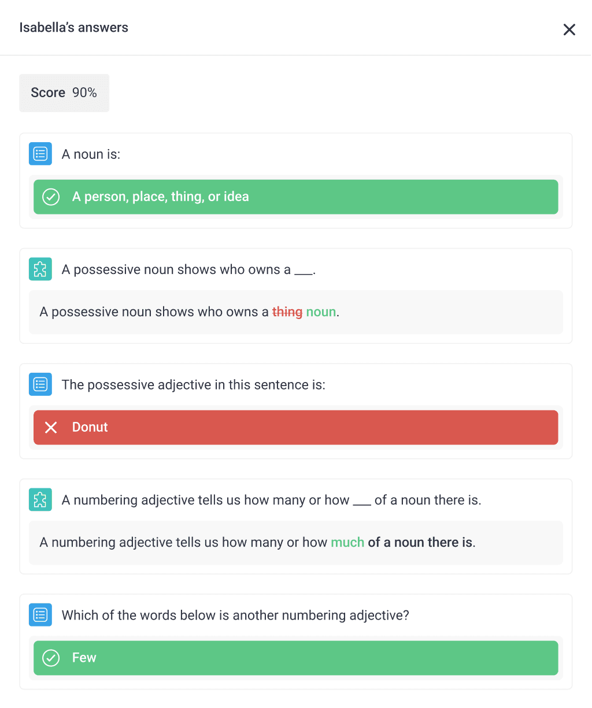Click the corrected green word 'noun'
Image resolution: width=592 pixels, height=708 pixels.
point(321,312)
